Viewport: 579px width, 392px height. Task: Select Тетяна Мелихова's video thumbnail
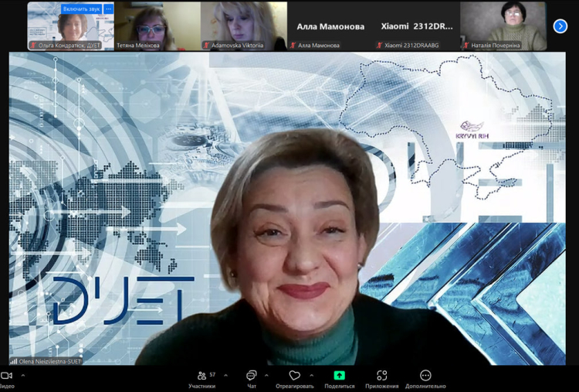tap(157, 26)
